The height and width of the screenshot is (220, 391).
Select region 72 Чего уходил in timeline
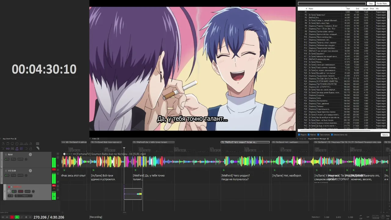[x=245, y=142]
